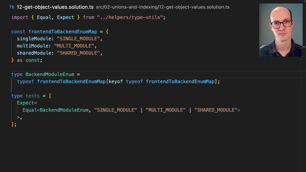Click BackendModuleEnum in the type declaration

pyautogui.click(x=50, y=74)
